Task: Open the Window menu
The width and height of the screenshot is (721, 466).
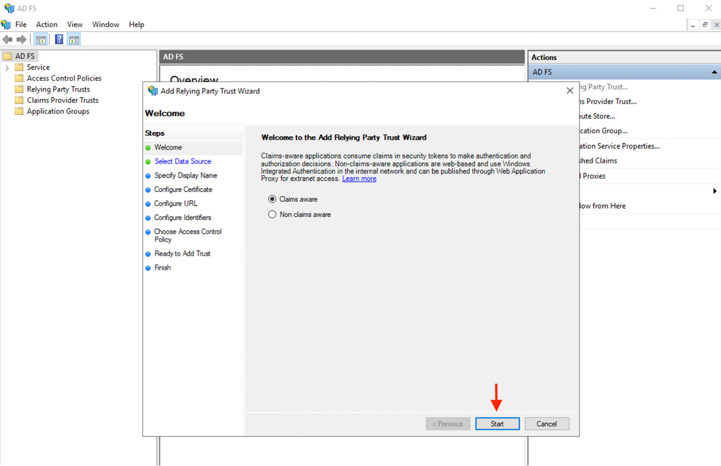Action: point(105,24)
